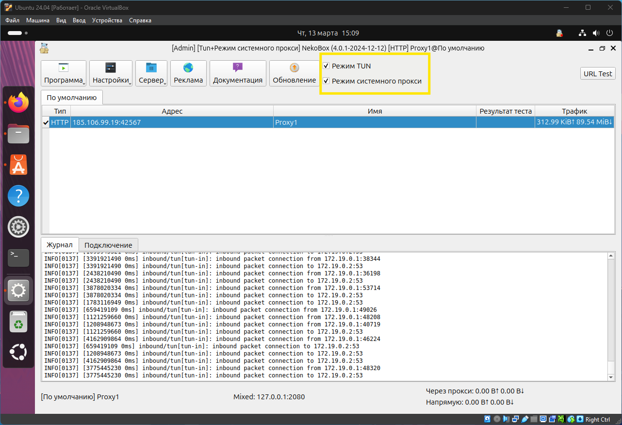Image resolution: width=622 pixels, height=425 pixels.
Task: Click the Результат теста column header
Action: 506,111
